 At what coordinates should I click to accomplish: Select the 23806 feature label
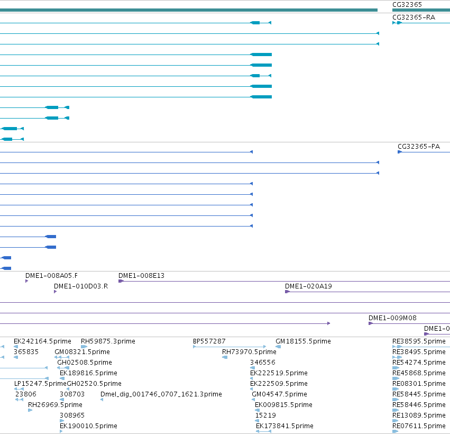[x=26, y=394]
